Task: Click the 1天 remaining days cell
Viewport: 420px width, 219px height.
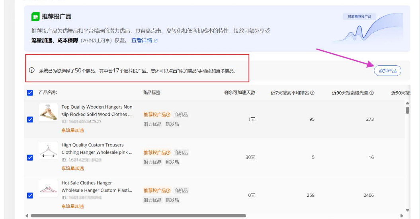Action: pos(252,119)
